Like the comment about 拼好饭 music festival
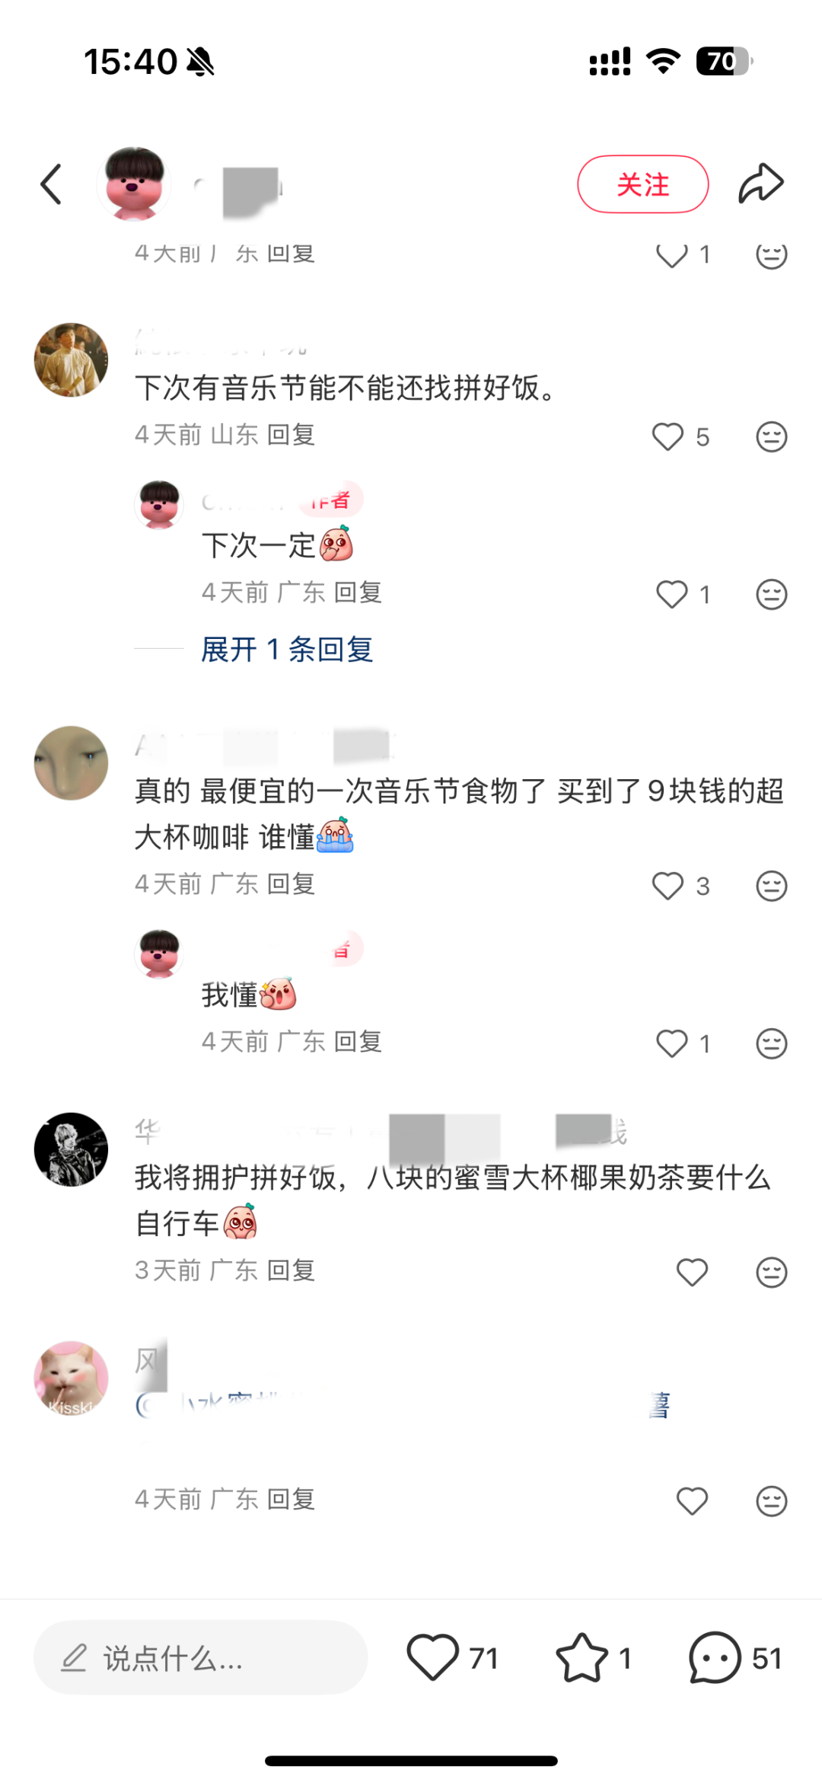Screen dimensions: 822x1783 pos(667,436)
